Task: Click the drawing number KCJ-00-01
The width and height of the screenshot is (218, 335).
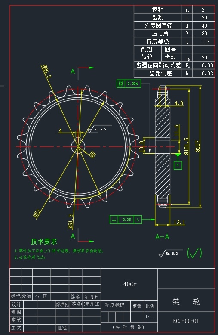Action: point(186,321)
